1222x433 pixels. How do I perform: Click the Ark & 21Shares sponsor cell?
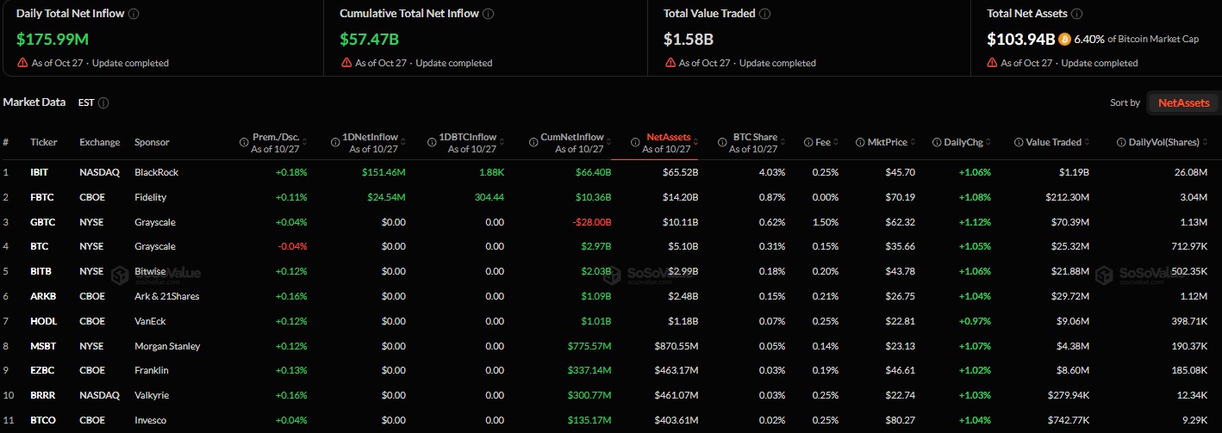click(x=166, y=296)
